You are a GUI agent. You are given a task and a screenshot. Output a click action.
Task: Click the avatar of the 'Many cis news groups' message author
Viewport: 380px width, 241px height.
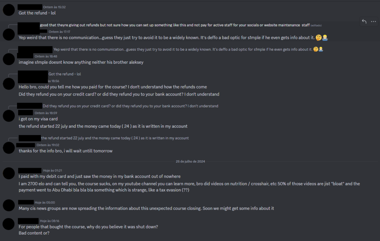8,206
